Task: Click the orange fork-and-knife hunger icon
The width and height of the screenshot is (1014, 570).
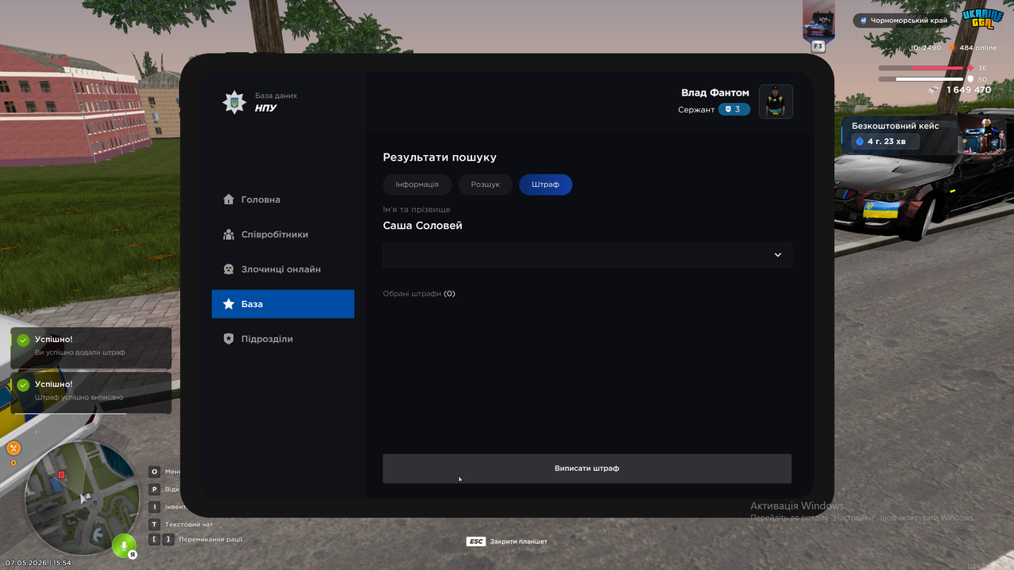Action: [13, 448]
